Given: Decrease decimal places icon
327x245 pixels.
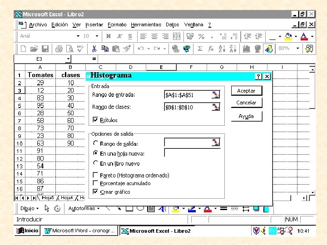Looking at the screenshot, I should pyautogui.click(x=234, y=36).
